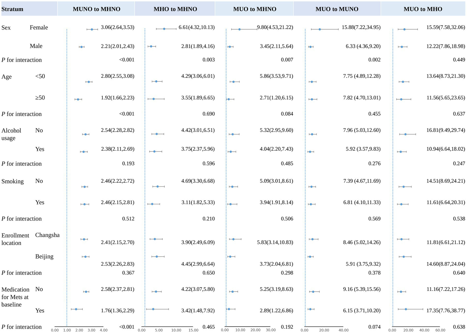Click the 'MUNO to MHNO' column header

[x=96, y=9]
